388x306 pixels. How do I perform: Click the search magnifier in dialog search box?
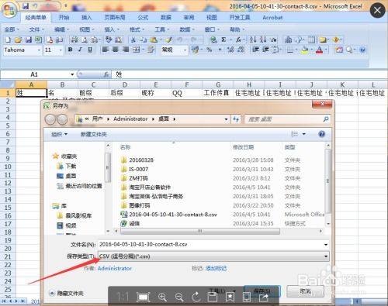point(326,119)
